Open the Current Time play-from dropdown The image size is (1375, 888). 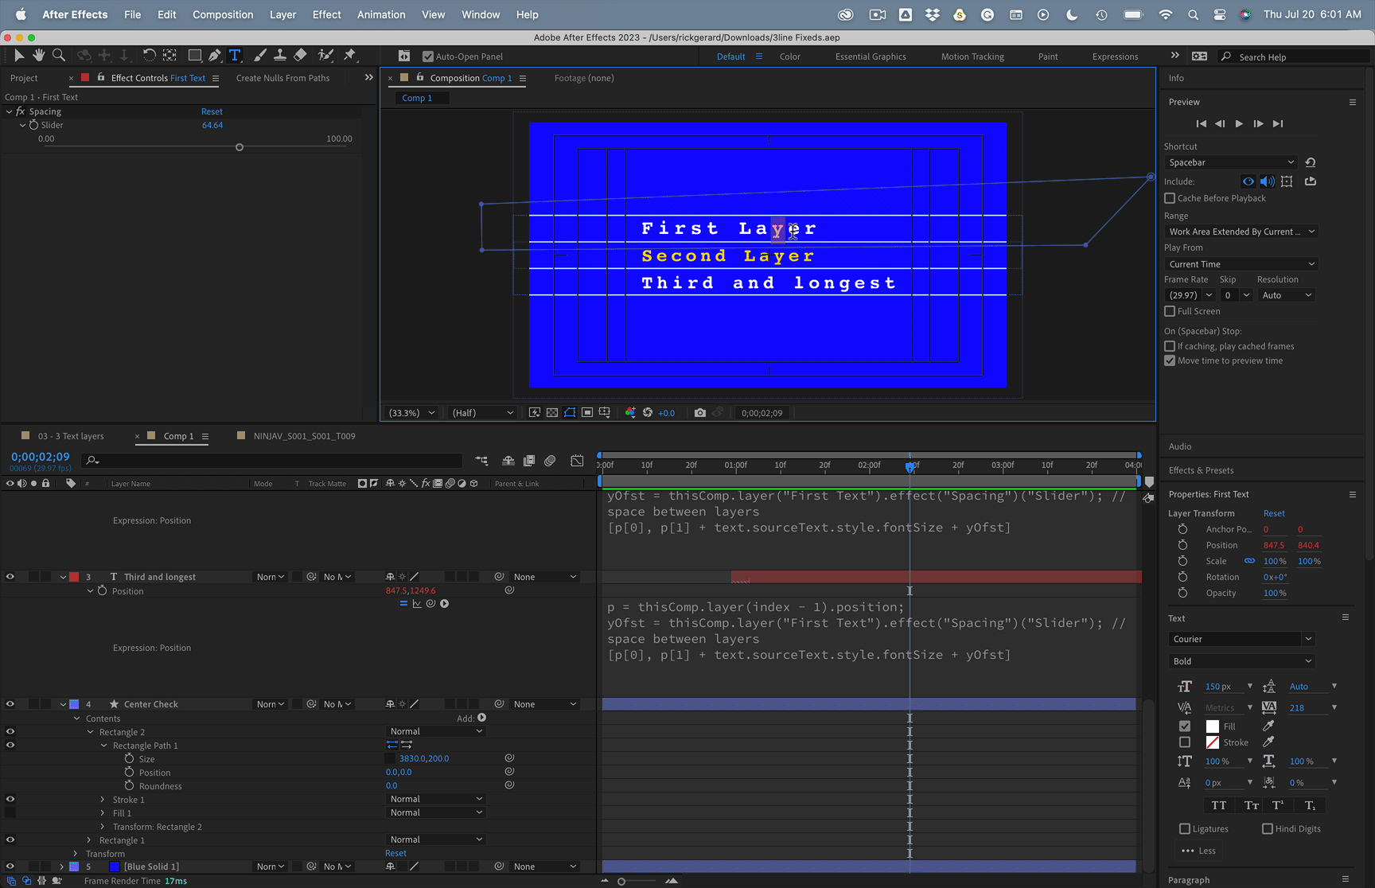click(x=1241, y=264)
